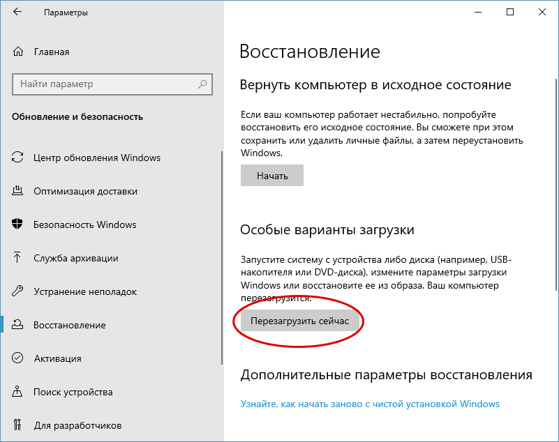Open Оптимизация доставки section
This screenshot has height=442, width=559.
click(86, 191)
